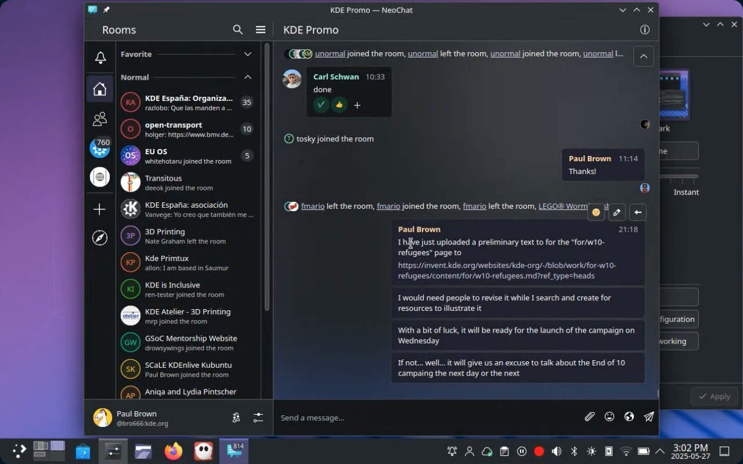Open the Kde Primtux room
The width and height of the screenshot is (743, 464).
(188, 263)
